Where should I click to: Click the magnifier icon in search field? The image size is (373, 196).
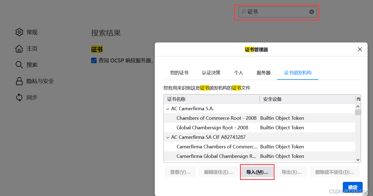[x=243, y=12]
